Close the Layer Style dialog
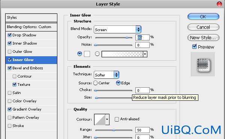Viewport: 225px width, 139px height. coord(219,4)
